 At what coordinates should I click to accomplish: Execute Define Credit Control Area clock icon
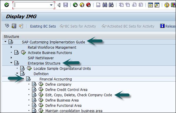point(41,90)
